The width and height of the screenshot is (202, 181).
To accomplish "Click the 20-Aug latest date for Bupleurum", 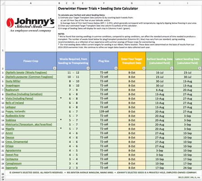I will click(188, 90).
